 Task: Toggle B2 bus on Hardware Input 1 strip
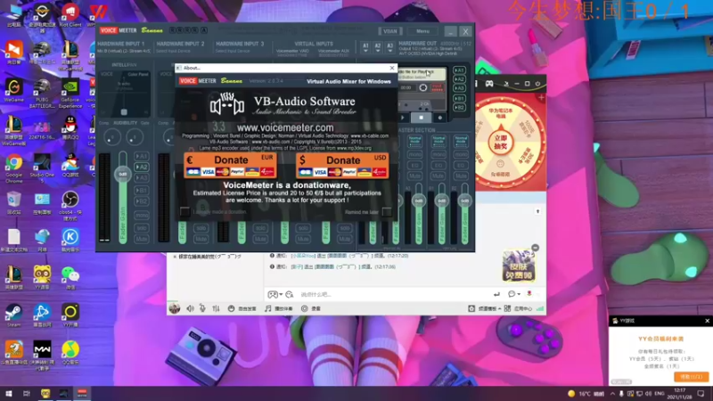(x=142, y=201)
